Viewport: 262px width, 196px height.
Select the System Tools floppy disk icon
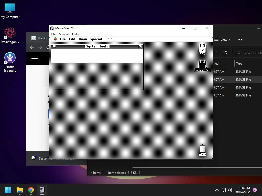pos(203,66)
